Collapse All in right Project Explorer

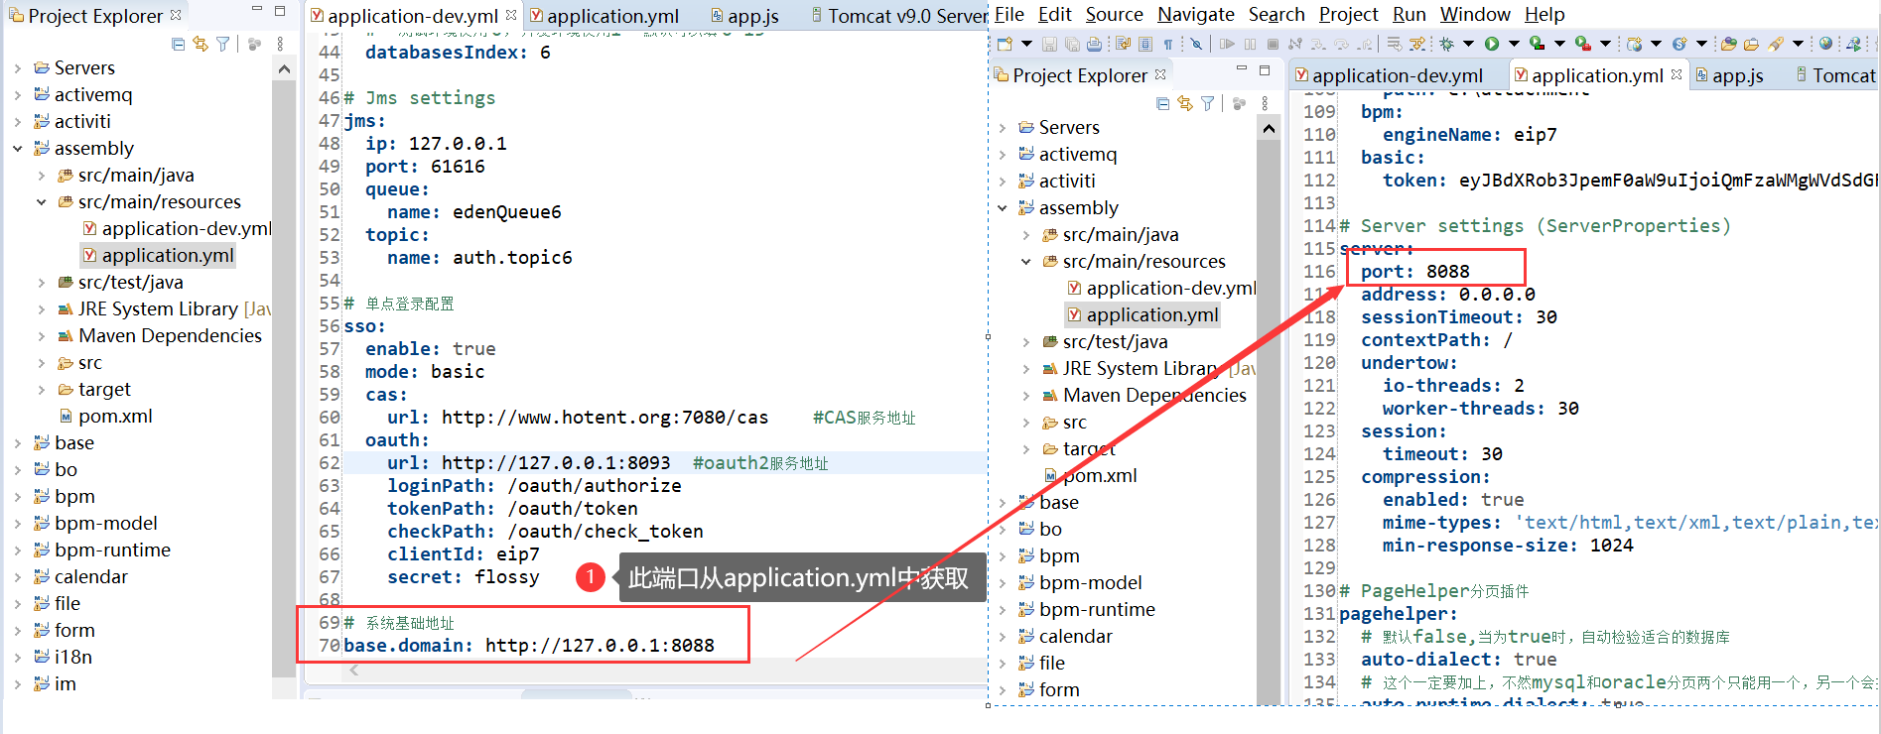coord(1162,103)
